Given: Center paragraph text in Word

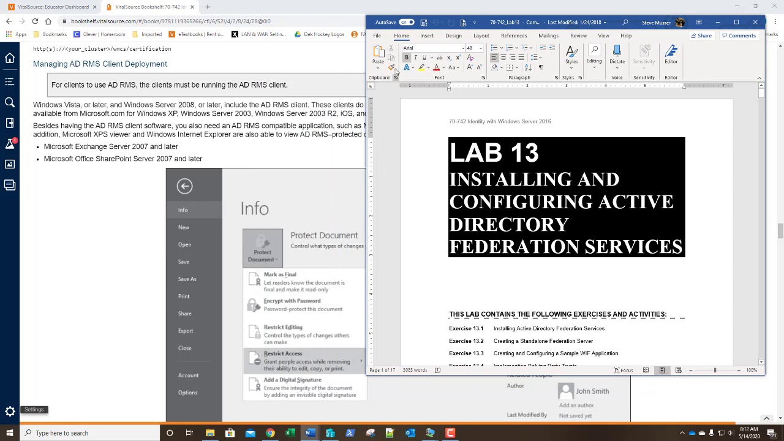Looking at the screenshot, I should [503, 58].
